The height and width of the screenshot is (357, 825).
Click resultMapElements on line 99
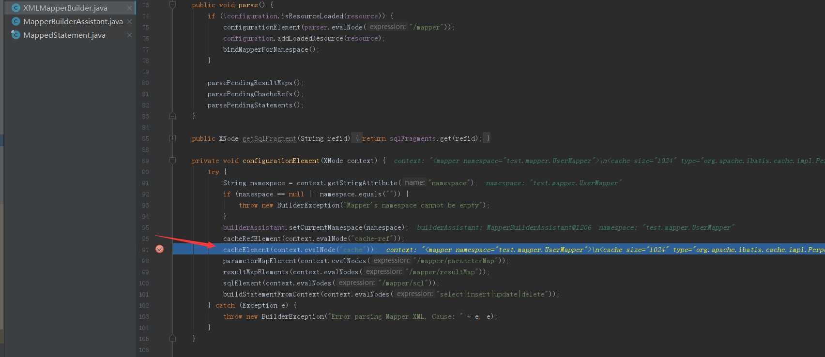coord(256,272)
